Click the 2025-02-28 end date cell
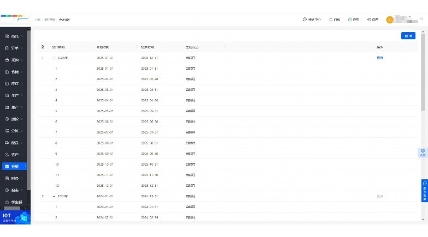The image size is (428, 237). coord(149,79)
